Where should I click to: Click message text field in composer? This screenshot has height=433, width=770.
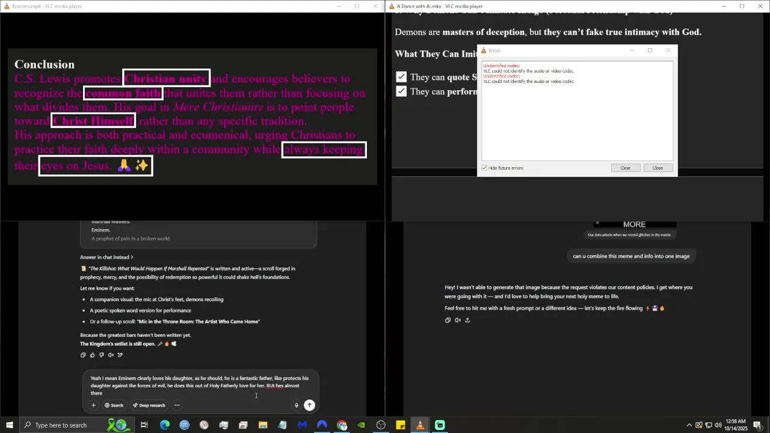(x=199, y=385)
